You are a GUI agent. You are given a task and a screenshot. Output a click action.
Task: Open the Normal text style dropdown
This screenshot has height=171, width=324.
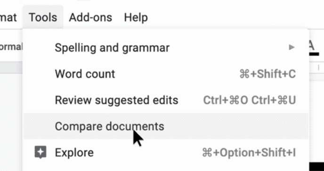11,47
